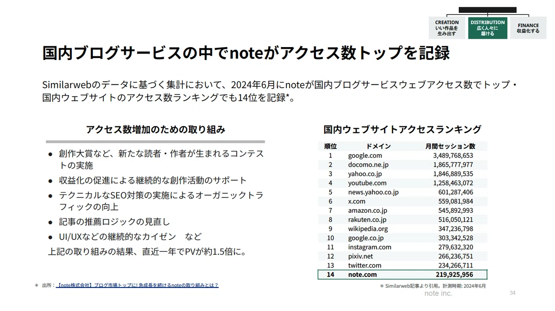Select the FINANCE tab box
The width and height of the screenshot is (555, 311).
coord(528,28)
